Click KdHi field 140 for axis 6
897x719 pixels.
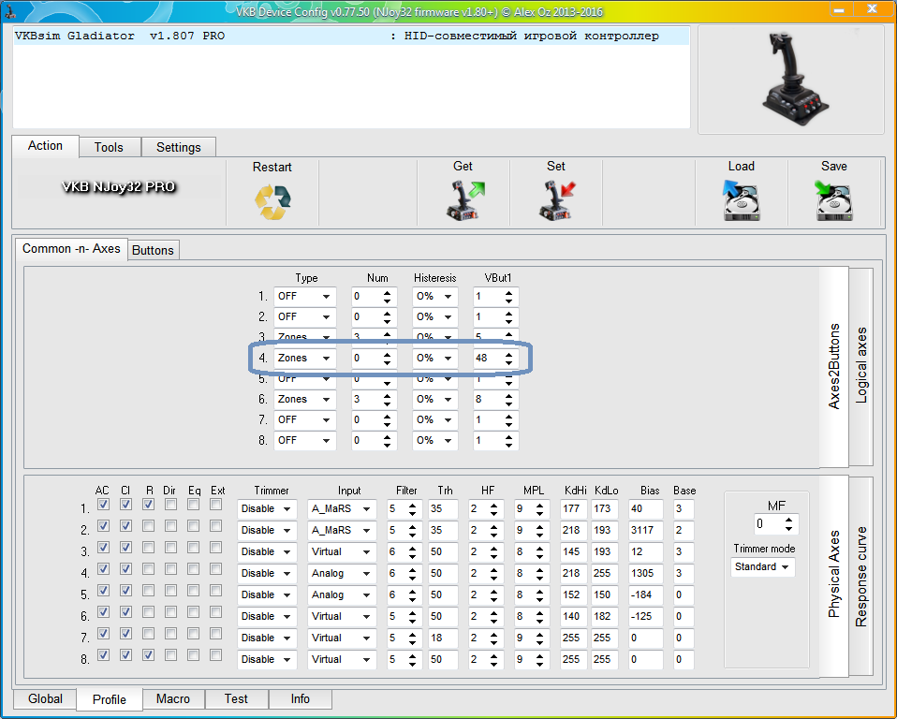point(573,616)
